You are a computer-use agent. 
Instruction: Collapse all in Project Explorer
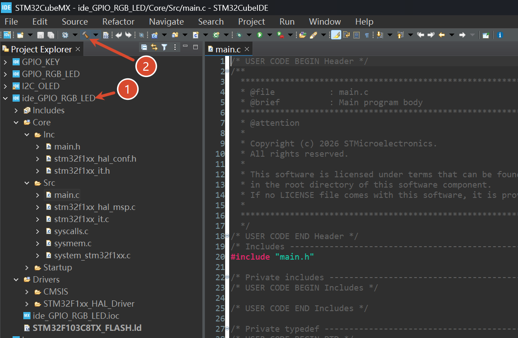click(144, 47)
